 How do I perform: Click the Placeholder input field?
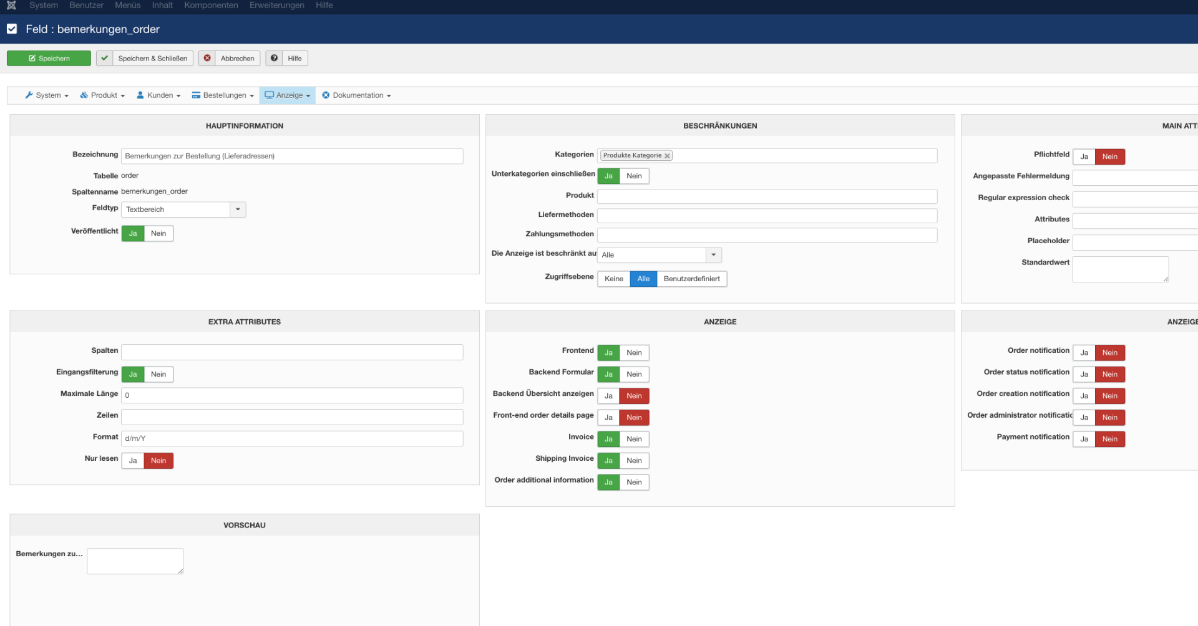(x=1135, y=243)
